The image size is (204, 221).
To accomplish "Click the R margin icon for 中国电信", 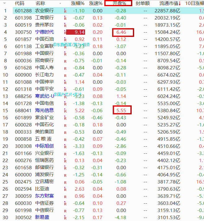I will (x=65, y=104).
